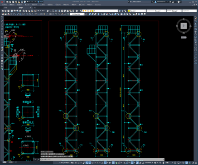The width and height of the screenshot is (198, 165).
Task: Switch to the Model tab at bottom left
Action: click(x=5, y=162)
